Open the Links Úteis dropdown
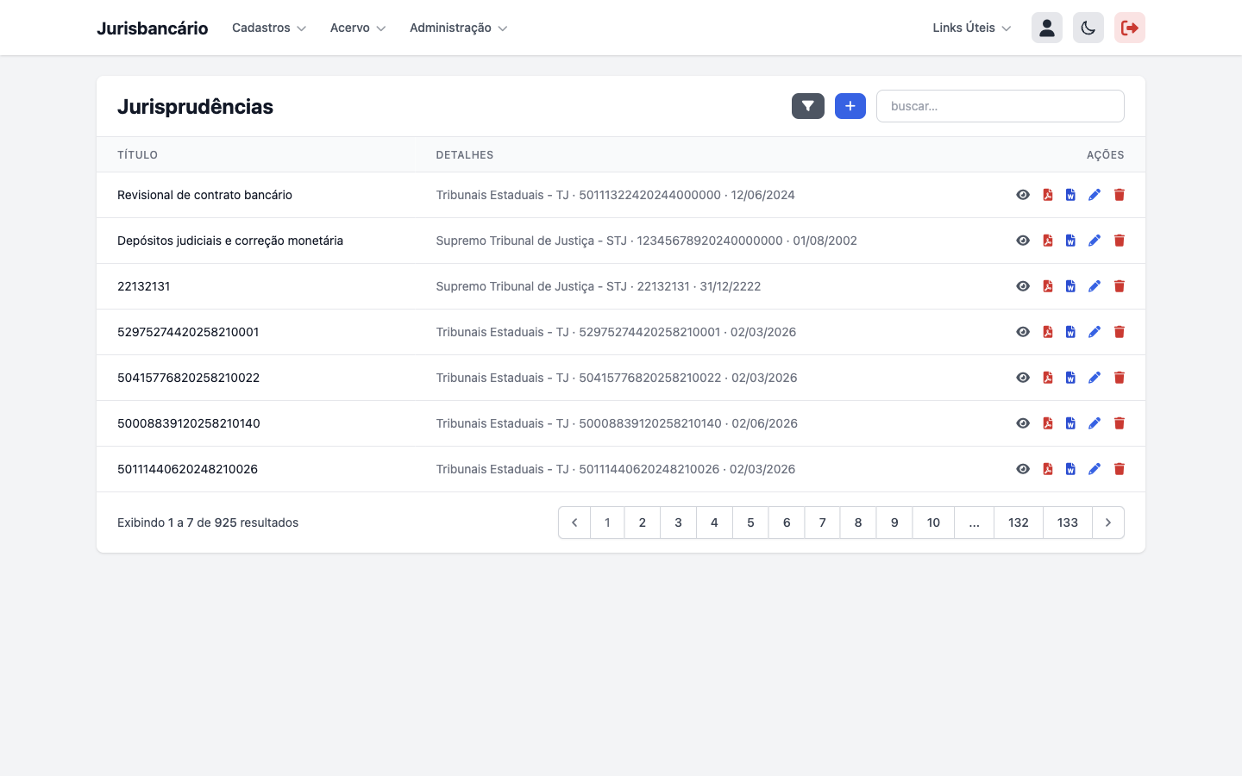Image resolution: width=1242 pixels, height=776 pixels. 972,28
